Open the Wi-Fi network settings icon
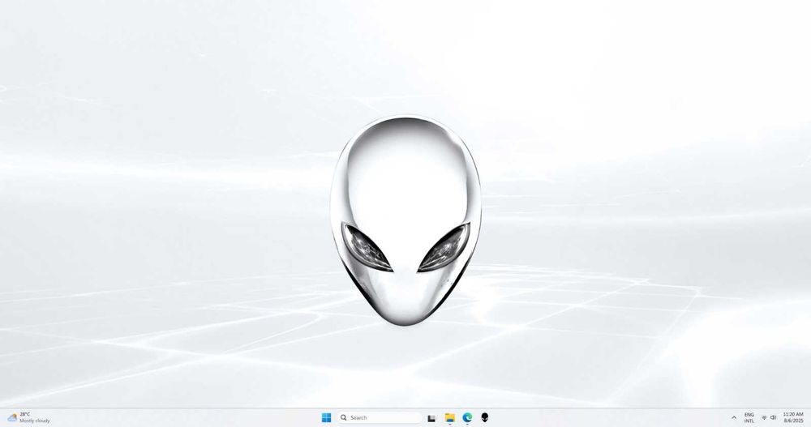The image size is (811, 427). pyautogui.click(x=764, y=418)
